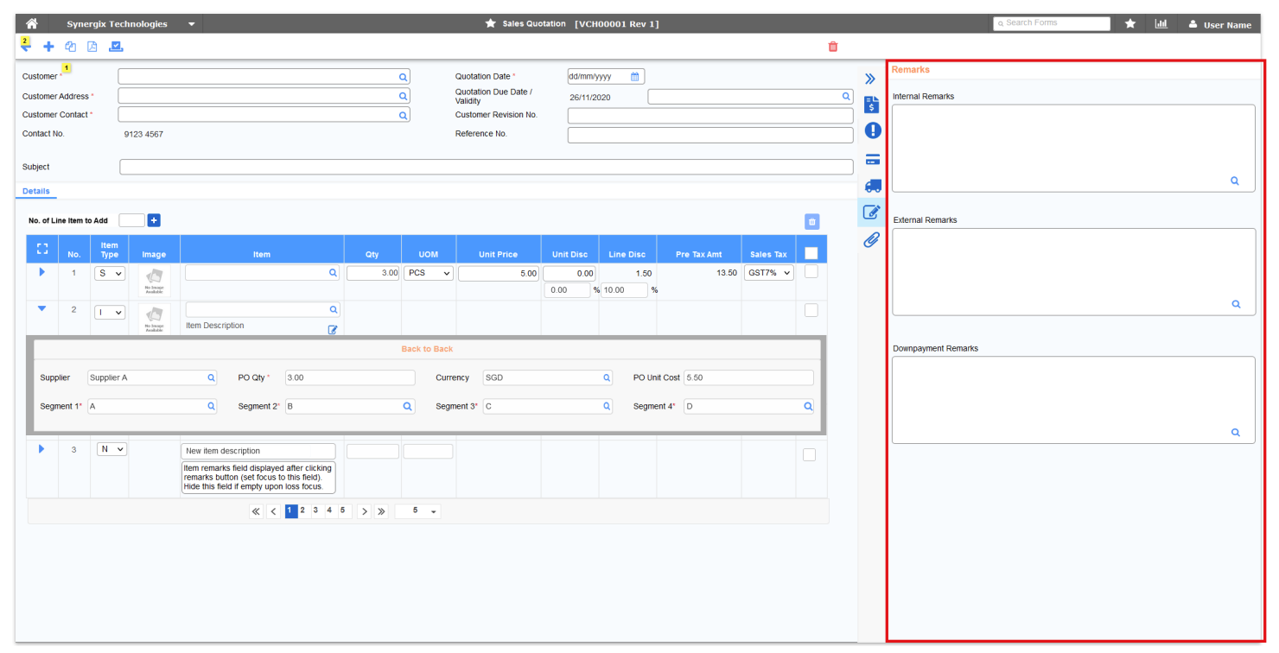Switch to the Details tab
The height and width of the screenshot is (653, 1279).
36,191
